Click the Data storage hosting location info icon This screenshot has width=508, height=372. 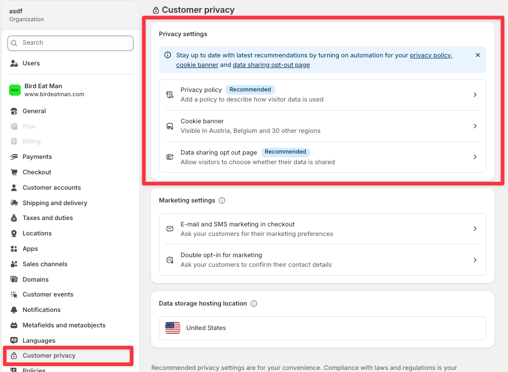(x=254, y=303)
